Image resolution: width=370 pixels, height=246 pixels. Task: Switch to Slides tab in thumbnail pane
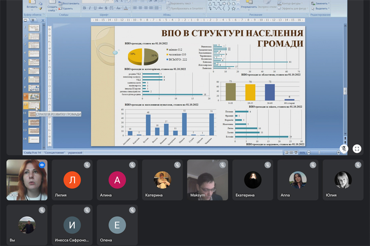pos(25,20)
